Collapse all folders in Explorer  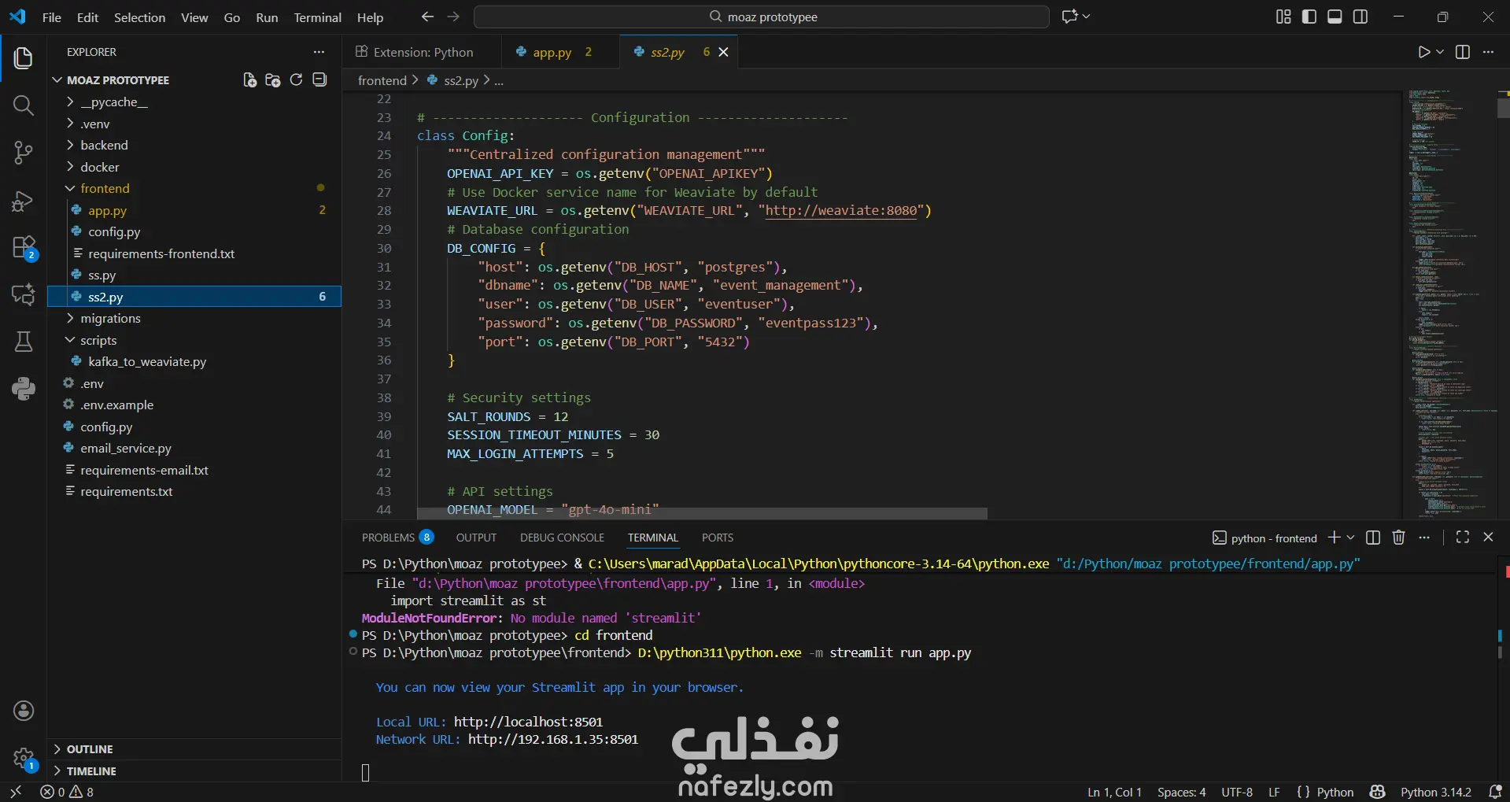coord(319,79)
